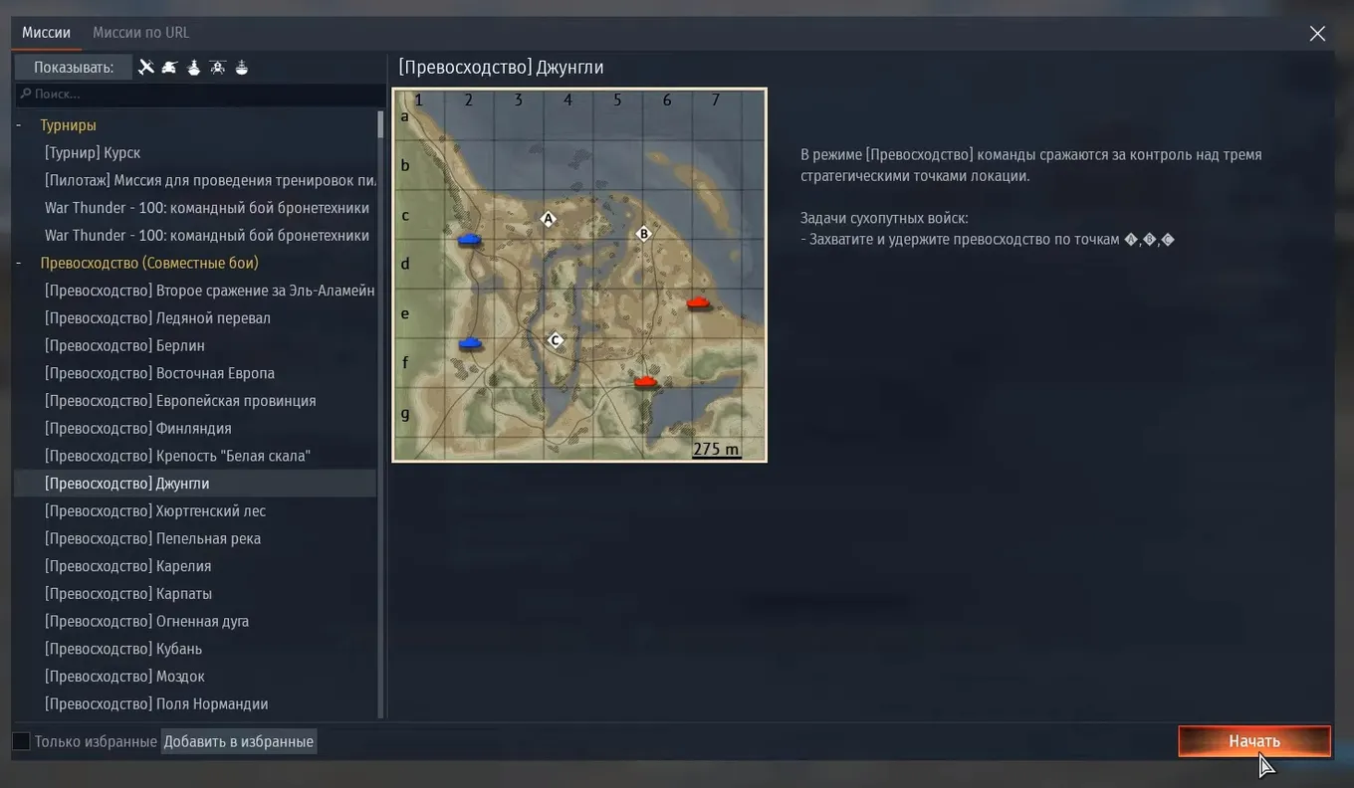Toggle the large ship missions filter icon

193,68
